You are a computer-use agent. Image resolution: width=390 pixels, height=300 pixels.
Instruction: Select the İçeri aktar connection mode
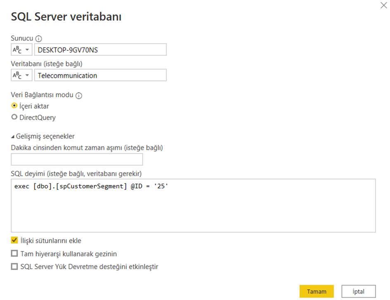click(x=14, y=106)
